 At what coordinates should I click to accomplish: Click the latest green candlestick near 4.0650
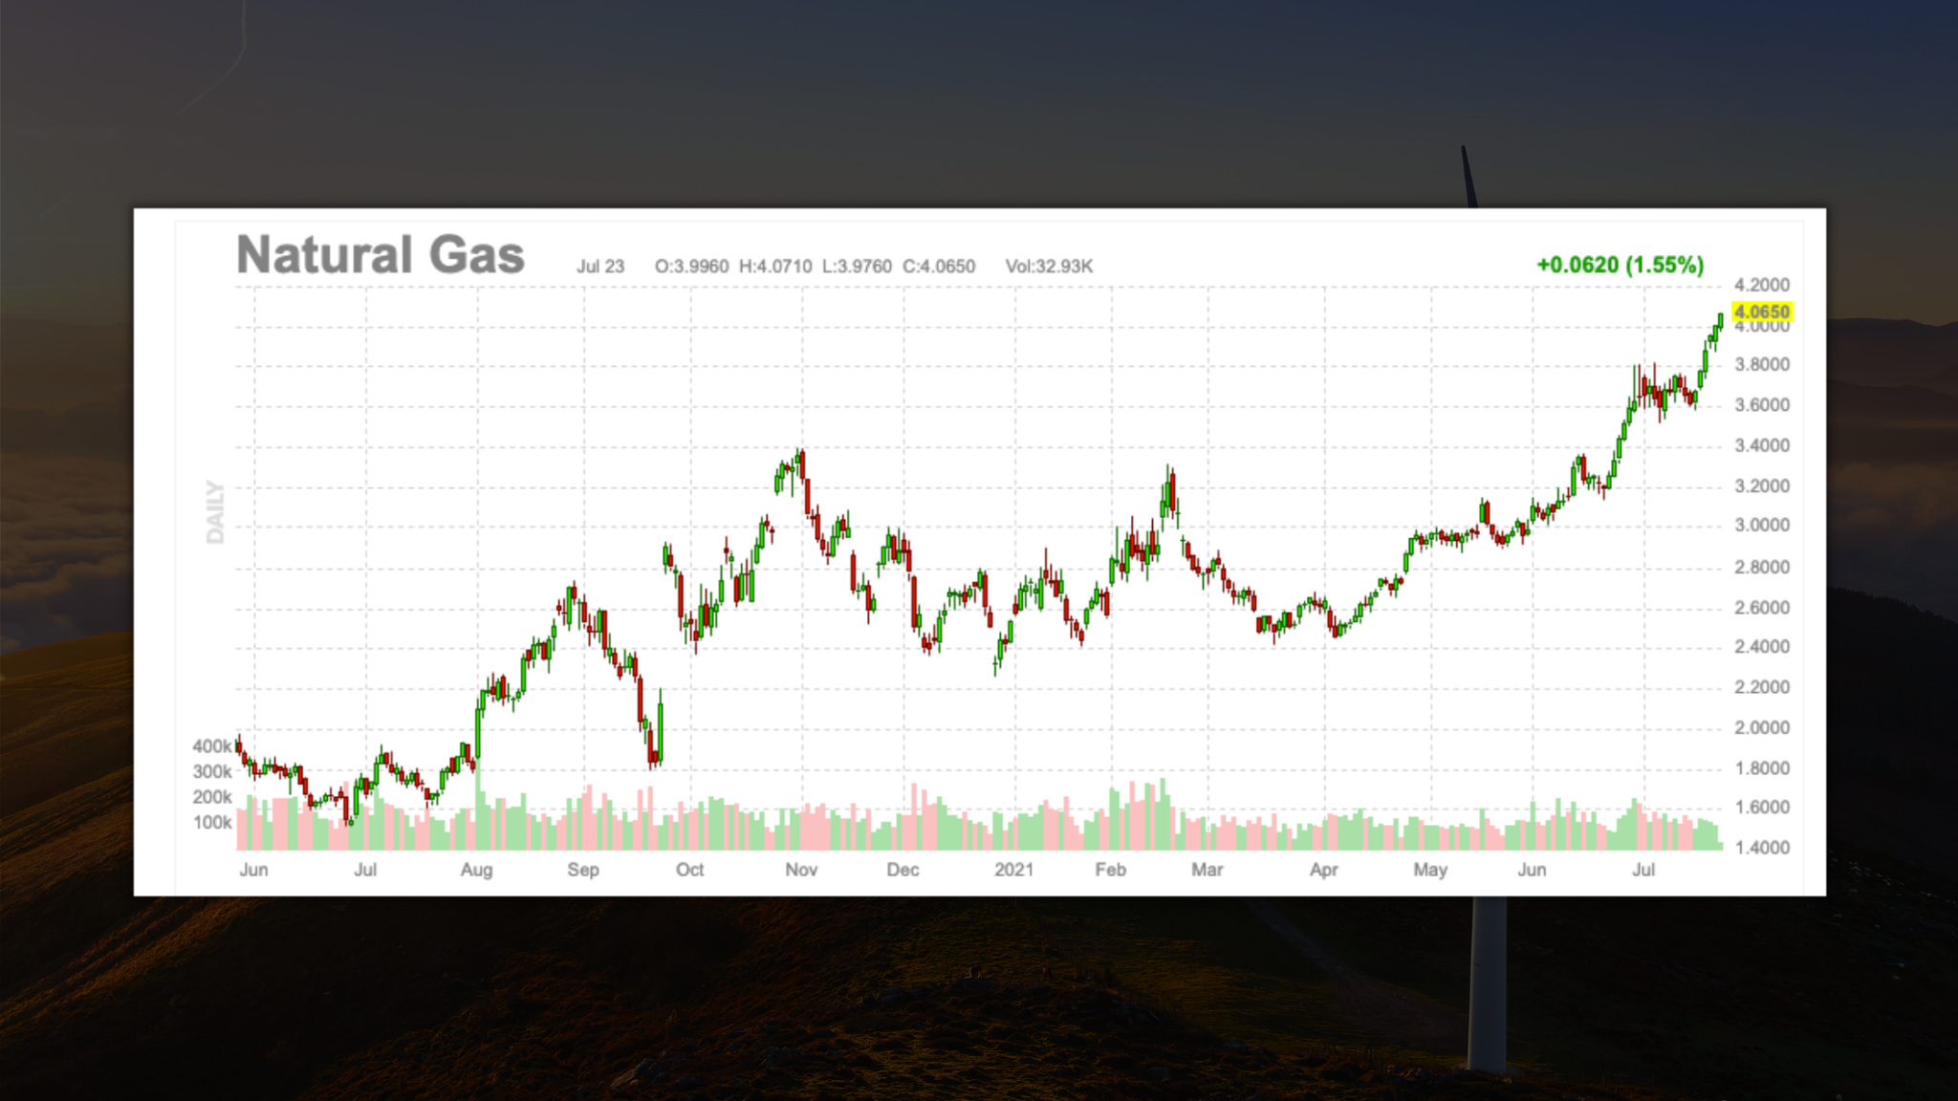click(1720, 322)
